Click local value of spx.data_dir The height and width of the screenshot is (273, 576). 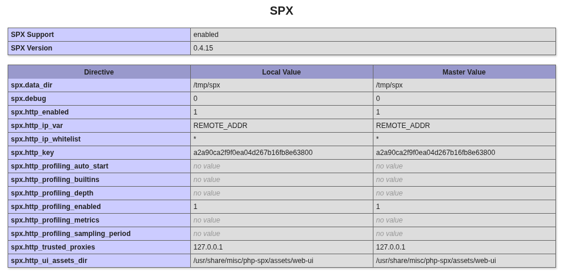(x=207, y=85)
